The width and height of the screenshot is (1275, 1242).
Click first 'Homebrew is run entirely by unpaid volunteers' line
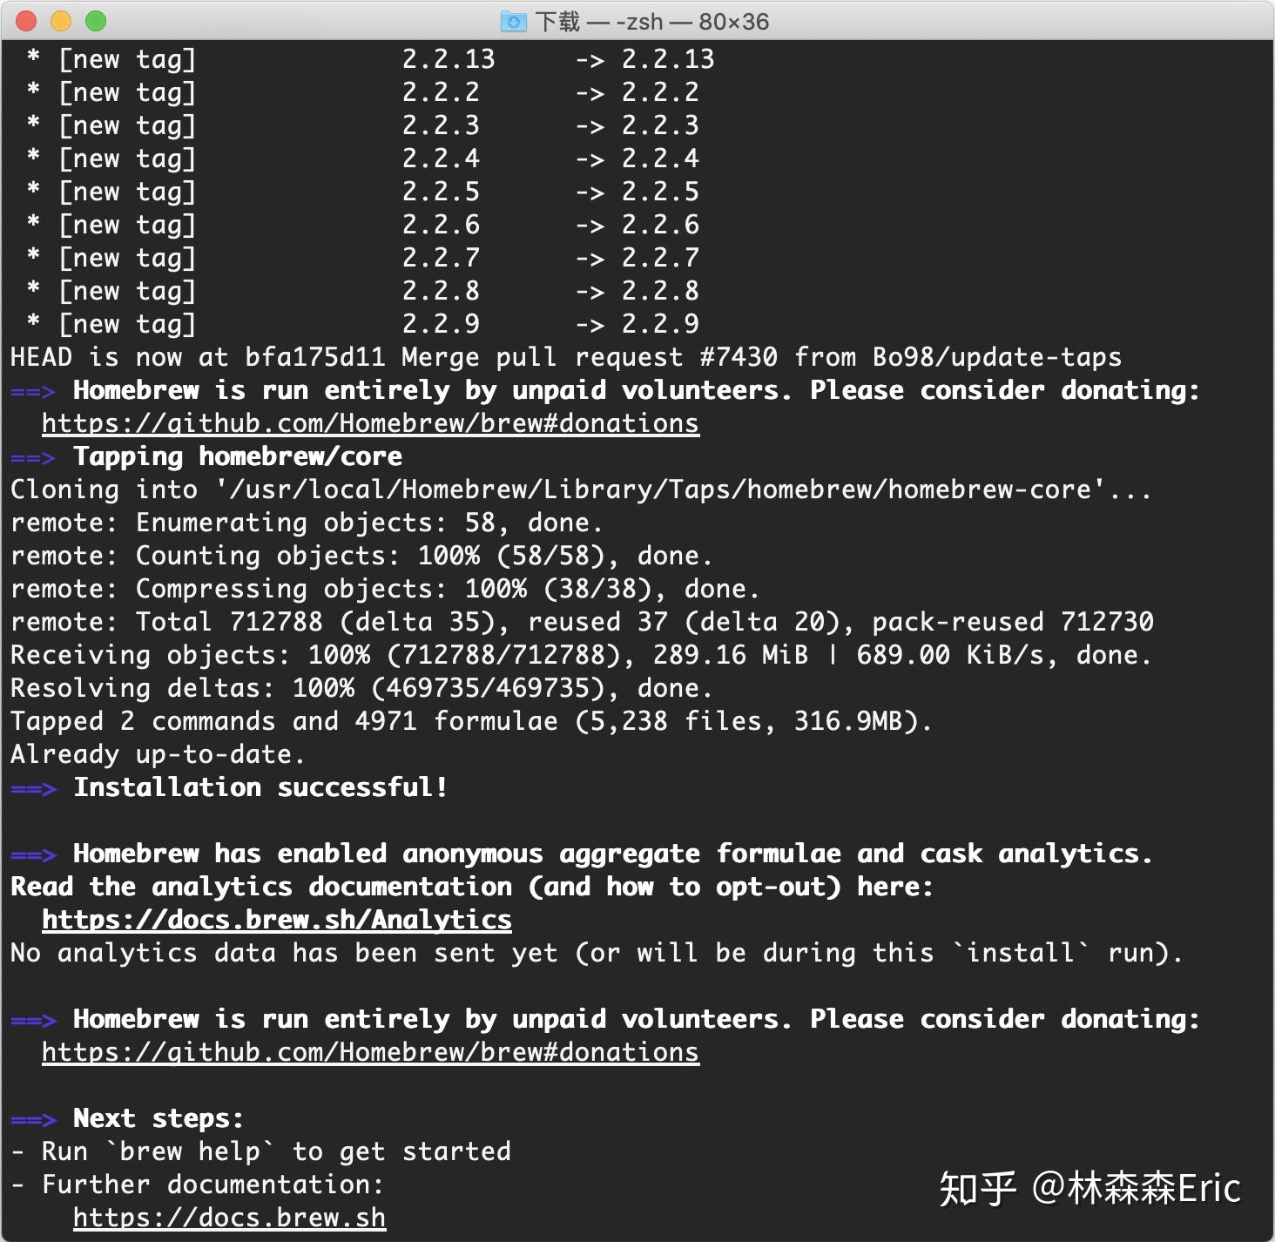pyautogui.click(x=605, y=390)
